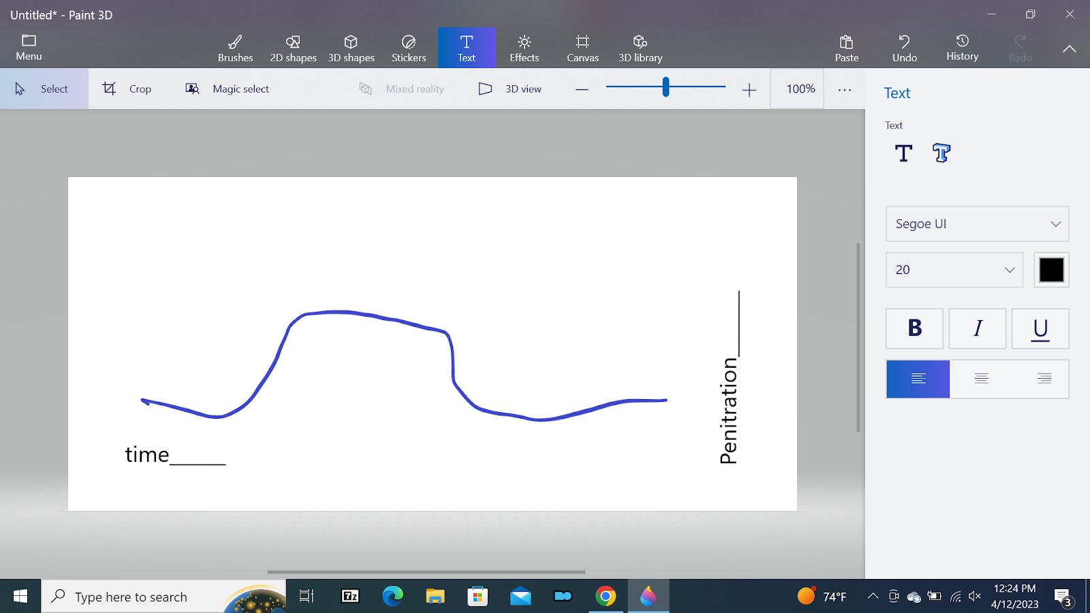This screenshot has height=613, width=1090.
Task: Open the black text color swatch
Action: [1051, 270]
